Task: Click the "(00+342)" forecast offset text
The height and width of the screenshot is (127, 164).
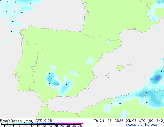Action: tap(156, 121)
